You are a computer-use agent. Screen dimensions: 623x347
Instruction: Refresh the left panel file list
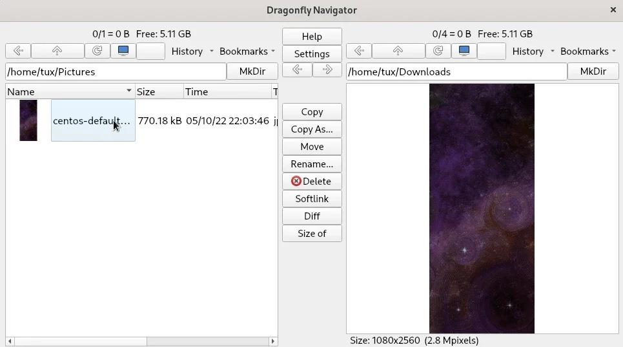97,52
